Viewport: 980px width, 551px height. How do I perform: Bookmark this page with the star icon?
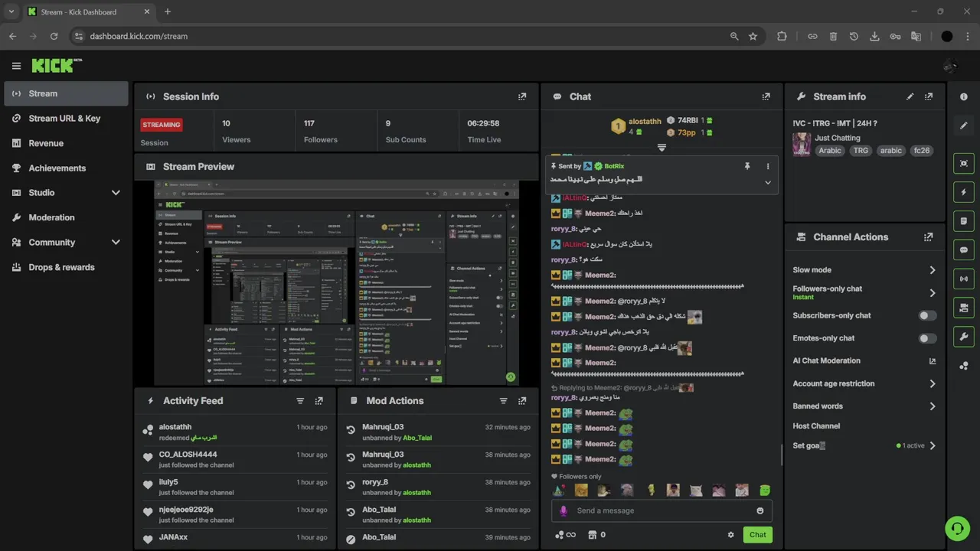753,36
